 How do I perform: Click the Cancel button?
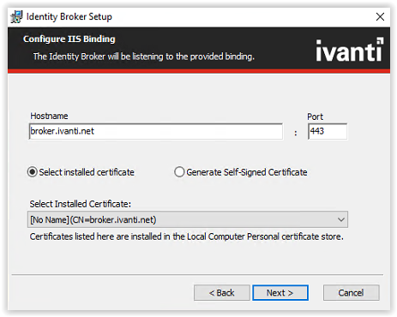(x=352, y=293)
